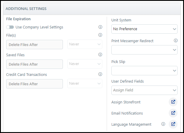Image resolution: width=184 pixels, height=133 pixels.
Task: Open Never dropdown for Credit Card Transactions
Action: pos(85,83)
